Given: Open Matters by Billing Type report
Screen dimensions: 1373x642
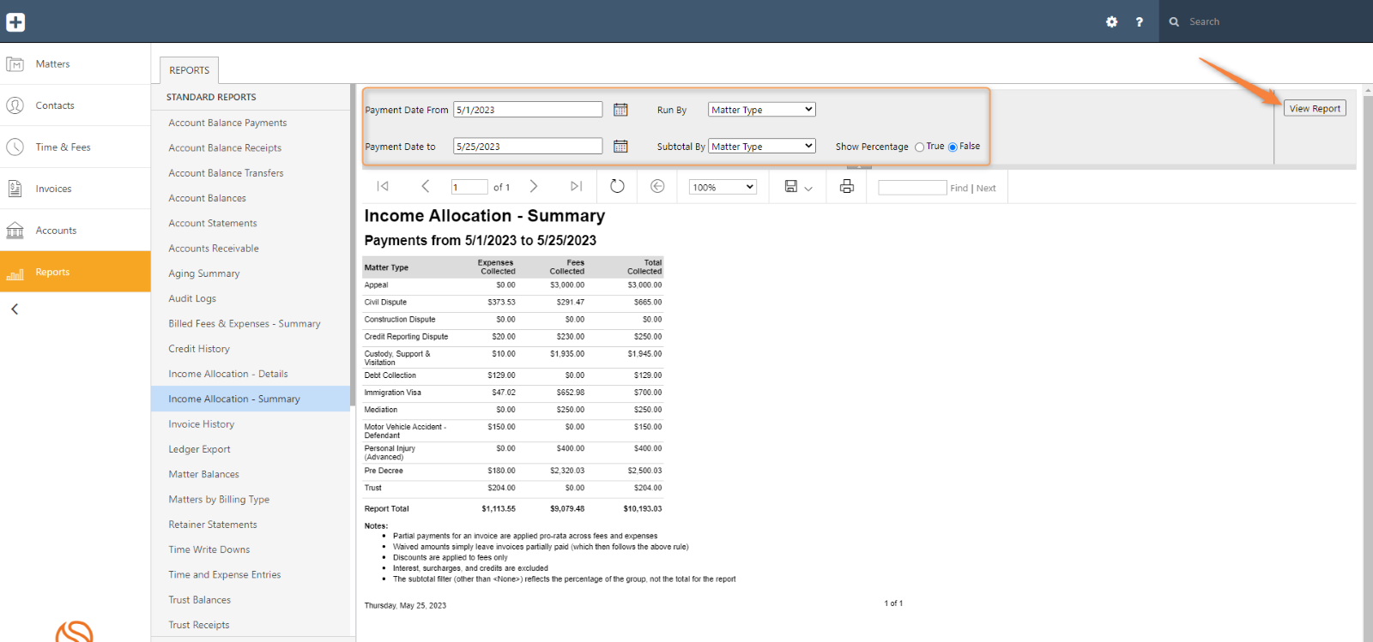Looking at the screenshot, I should click(x=219, y=500).
